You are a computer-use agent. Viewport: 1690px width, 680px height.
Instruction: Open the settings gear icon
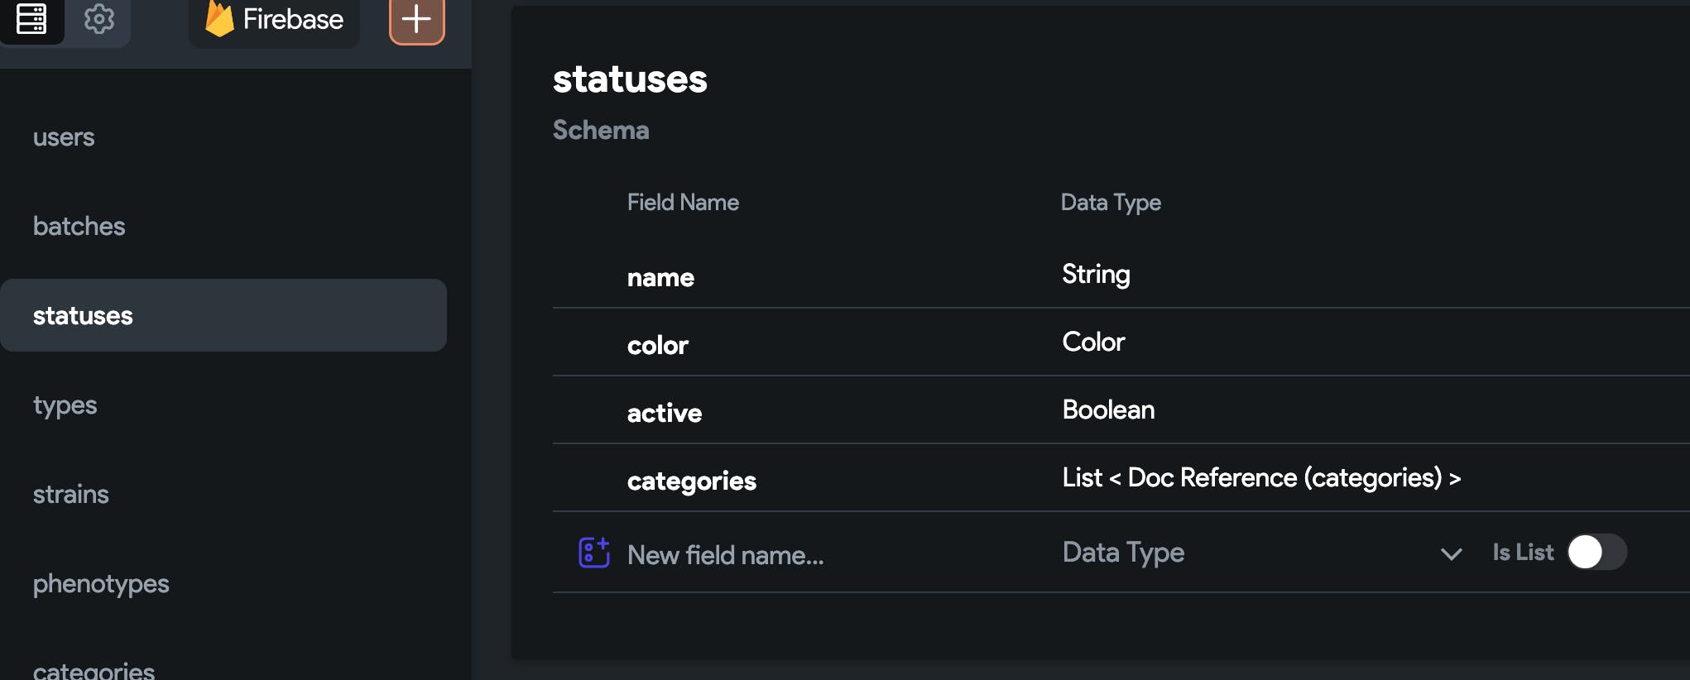pos(99,18)
